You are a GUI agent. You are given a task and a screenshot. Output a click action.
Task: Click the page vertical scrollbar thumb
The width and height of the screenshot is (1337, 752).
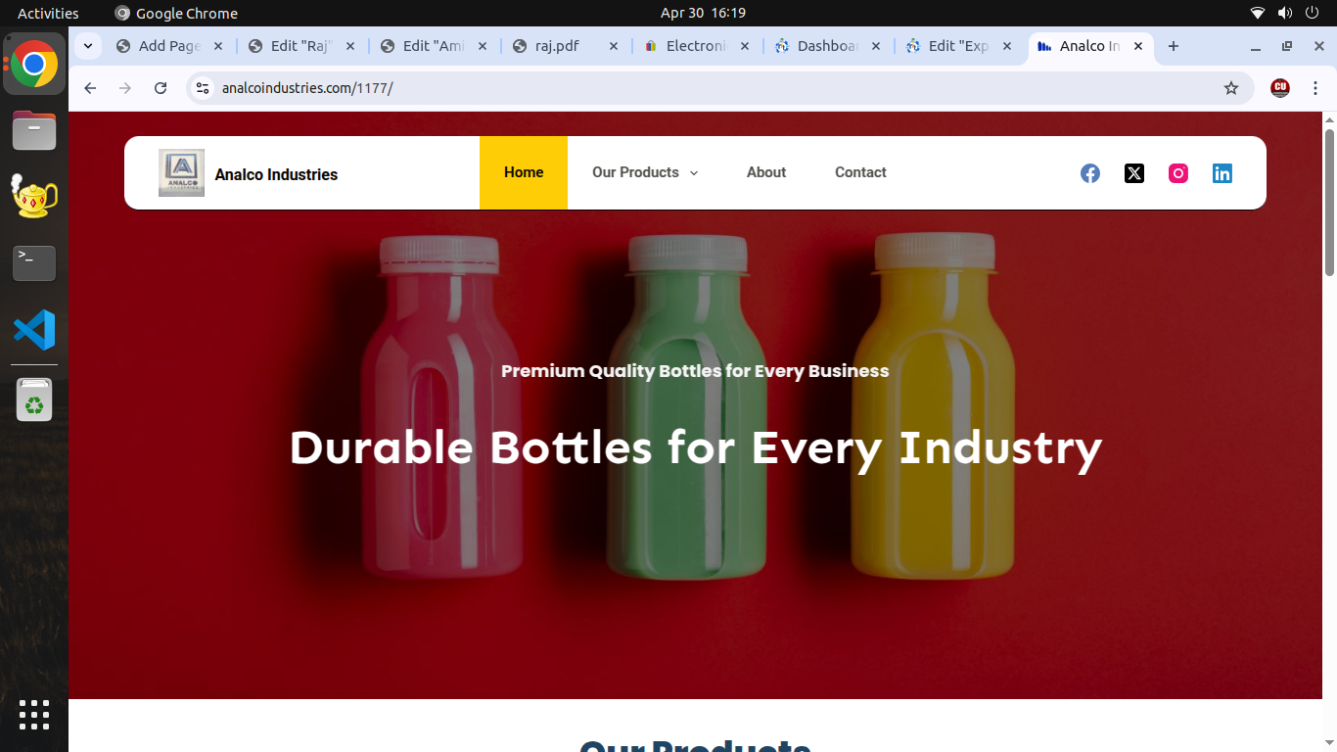(x=1329, y=201)
